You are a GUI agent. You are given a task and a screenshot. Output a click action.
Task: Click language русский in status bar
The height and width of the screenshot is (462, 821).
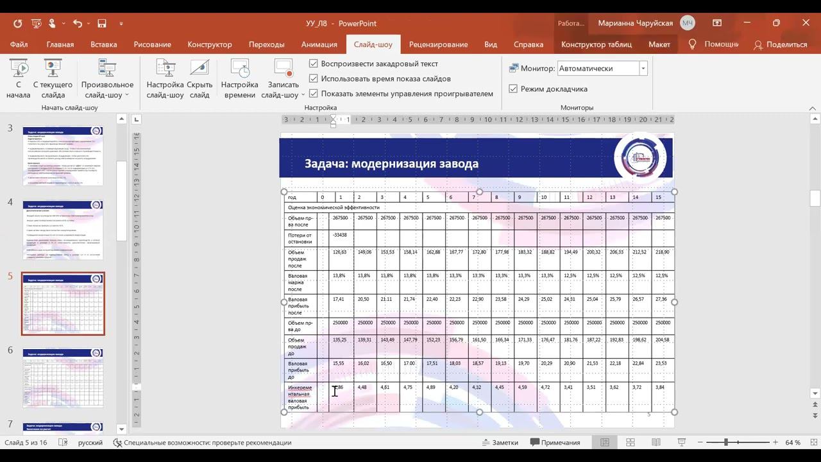click(x=90, y=442)
